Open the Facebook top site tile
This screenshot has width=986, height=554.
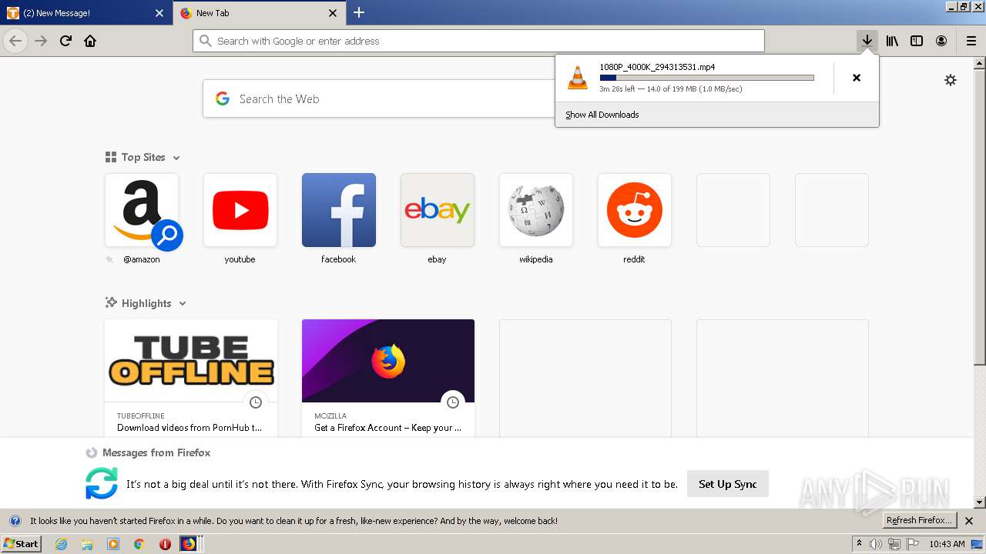tap(339, 210)
